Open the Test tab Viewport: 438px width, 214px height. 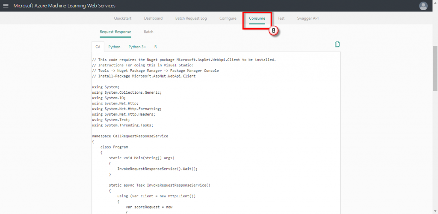click(281, 18)
